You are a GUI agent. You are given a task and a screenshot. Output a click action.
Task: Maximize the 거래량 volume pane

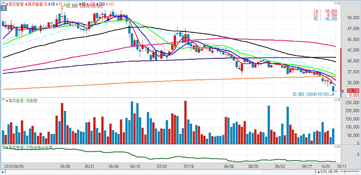point(339,100)
